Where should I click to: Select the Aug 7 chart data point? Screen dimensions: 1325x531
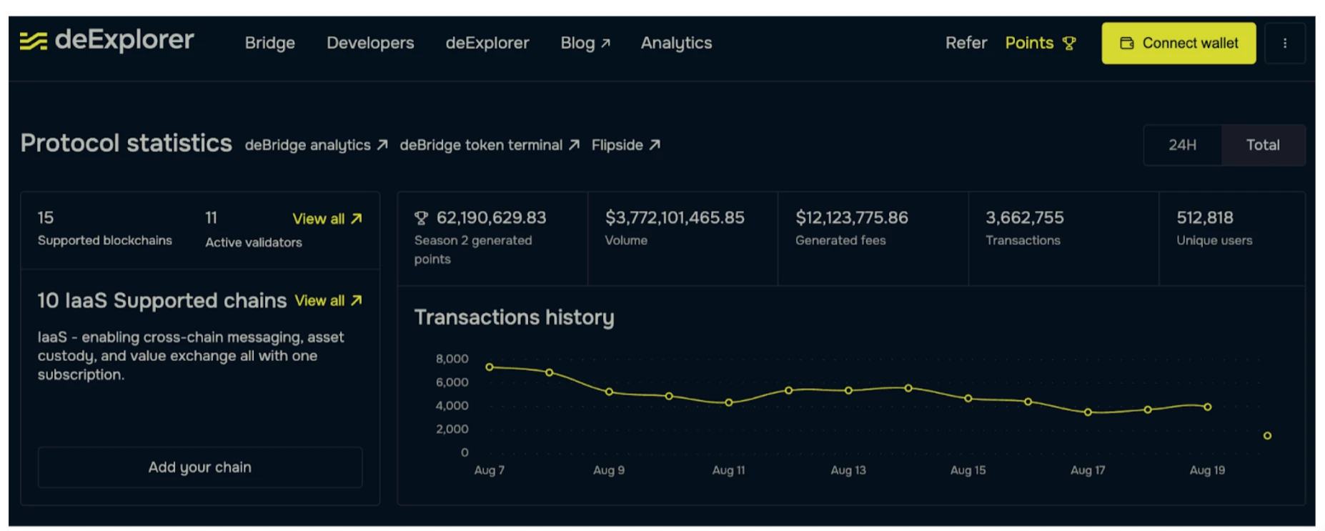[490, 367]
